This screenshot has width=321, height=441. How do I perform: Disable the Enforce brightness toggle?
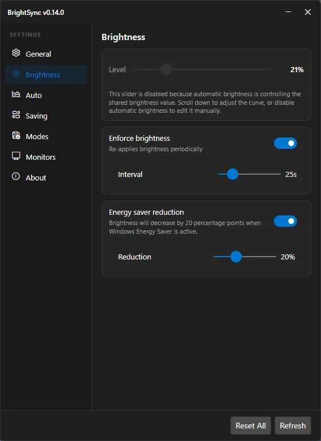point(285,143)
